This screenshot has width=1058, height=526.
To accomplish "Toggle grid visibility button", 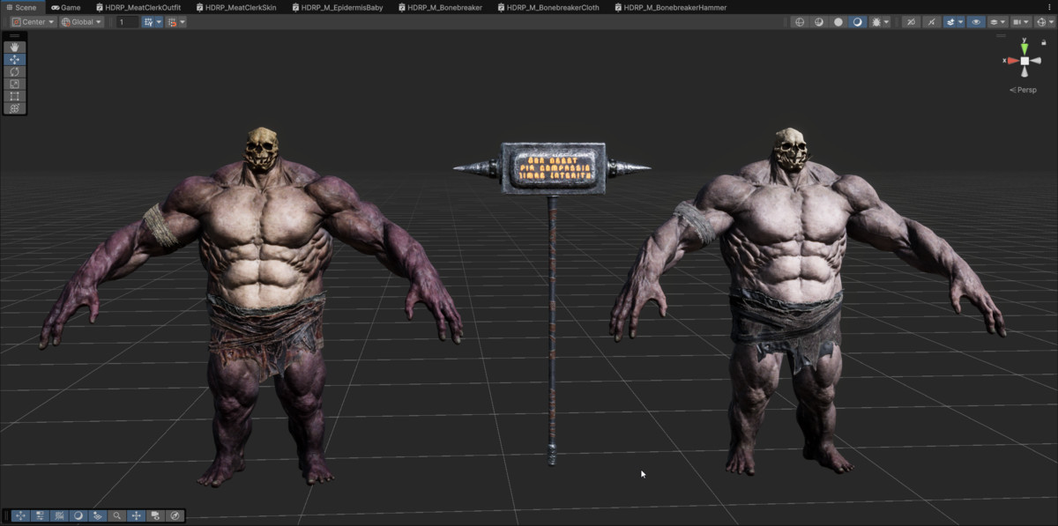I will pyautogui.click(x=148, y=22).
